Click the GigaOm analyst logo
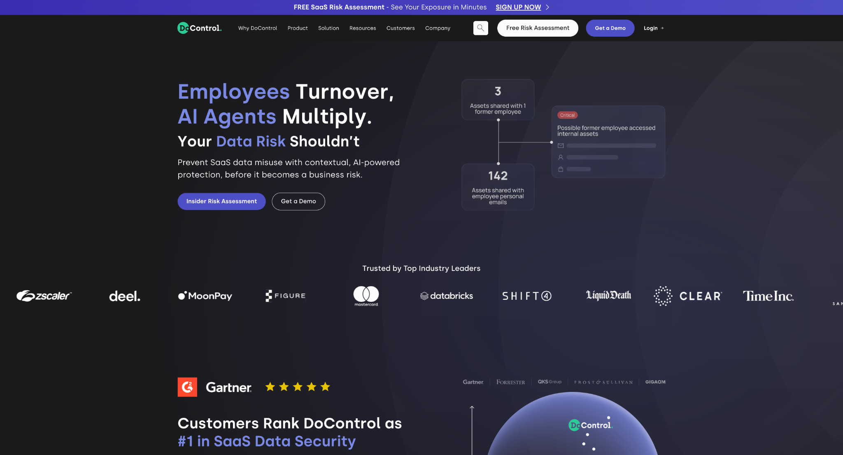Screen dimensions: 843x455 tap(655, 382)
